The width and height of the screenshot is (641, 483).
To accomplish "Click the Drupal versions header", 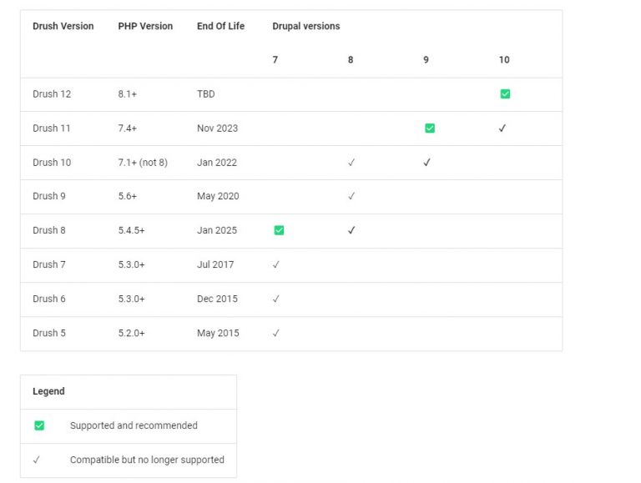I will [305, 27].
